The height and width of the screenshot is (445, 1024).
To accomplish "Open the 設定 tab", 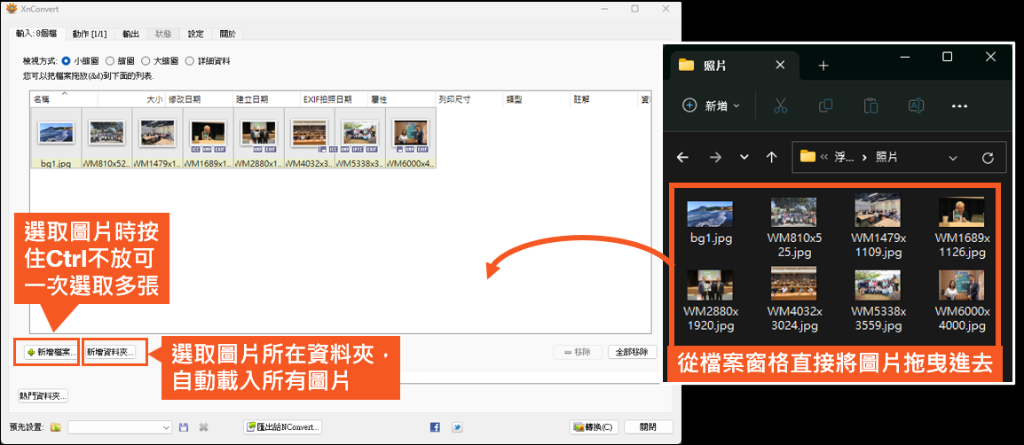I will 196,35.
